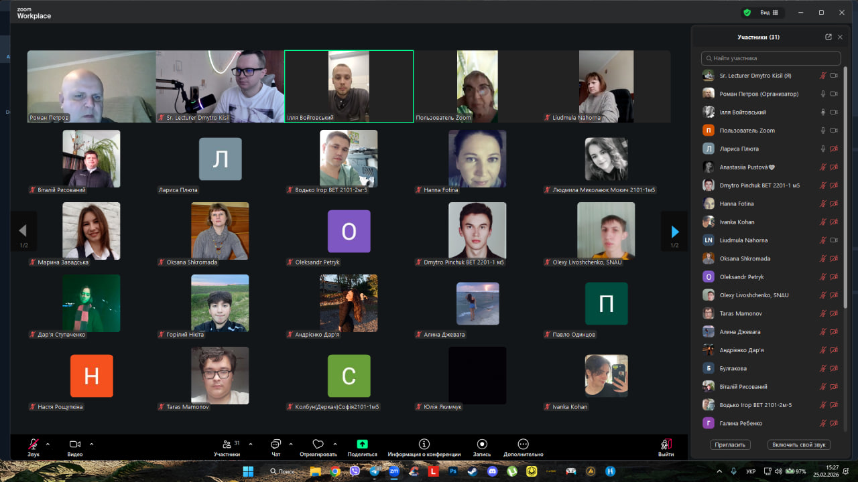Expand the chevron next to Чат
The width and height of the screenshot is (858, 482).
pos(291,443)
